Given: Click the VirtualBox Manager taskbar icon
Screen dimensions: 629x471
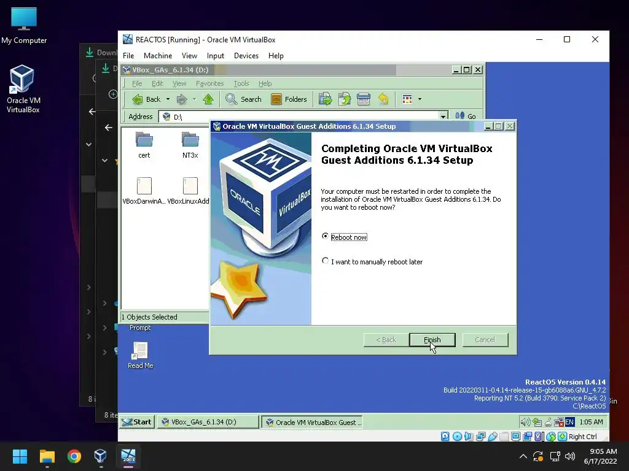Looking at the screenshot, I should [100, 456].
